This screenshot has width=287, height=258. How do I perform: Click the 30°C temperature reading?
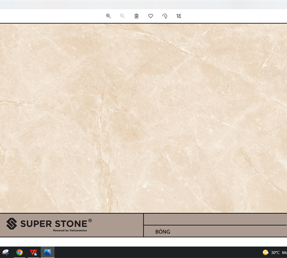[275, 253]
